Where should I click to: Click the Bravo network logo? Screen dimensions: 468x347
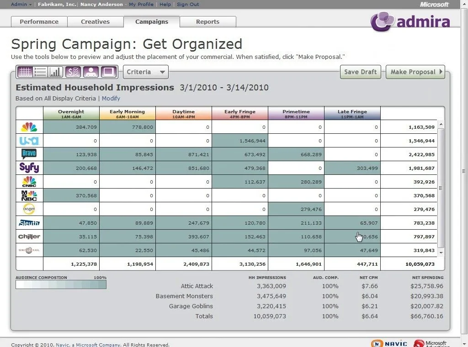coord(29,154)
